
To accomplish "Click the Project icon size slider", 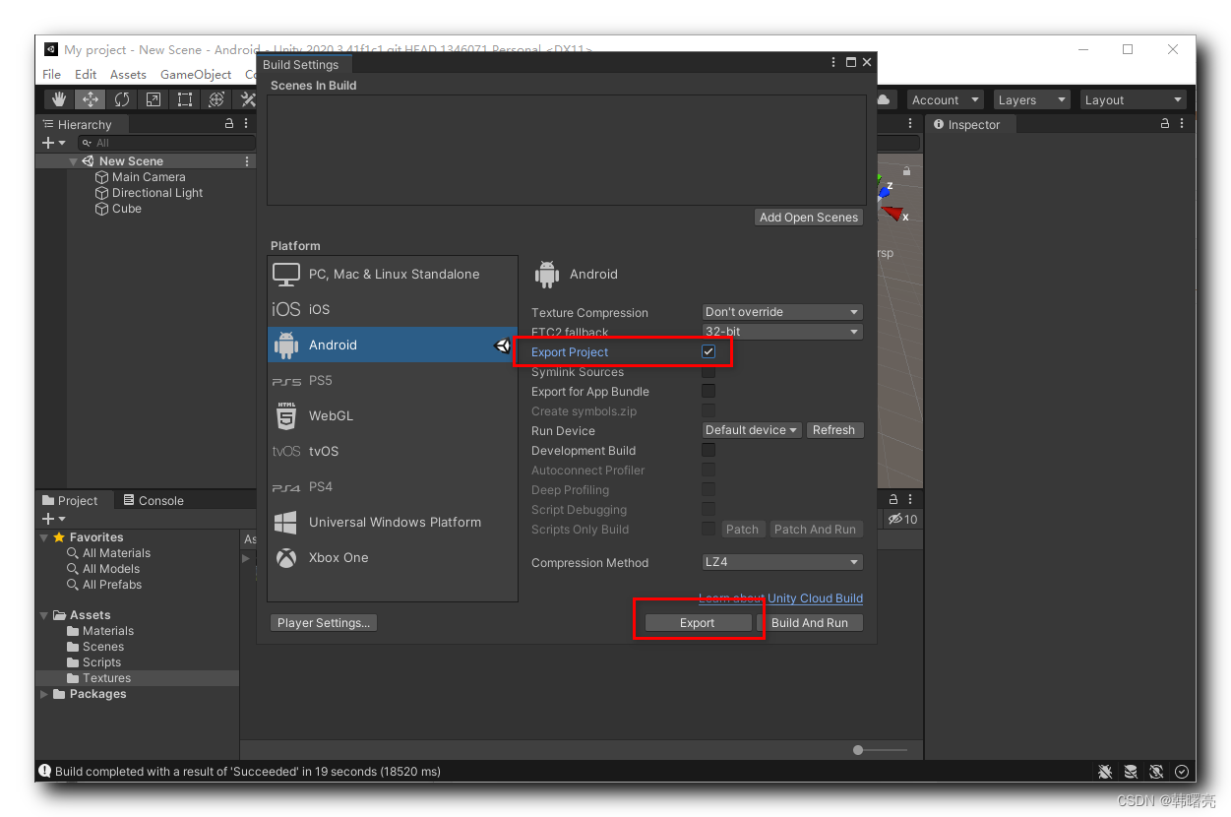I will click(880, 750).
